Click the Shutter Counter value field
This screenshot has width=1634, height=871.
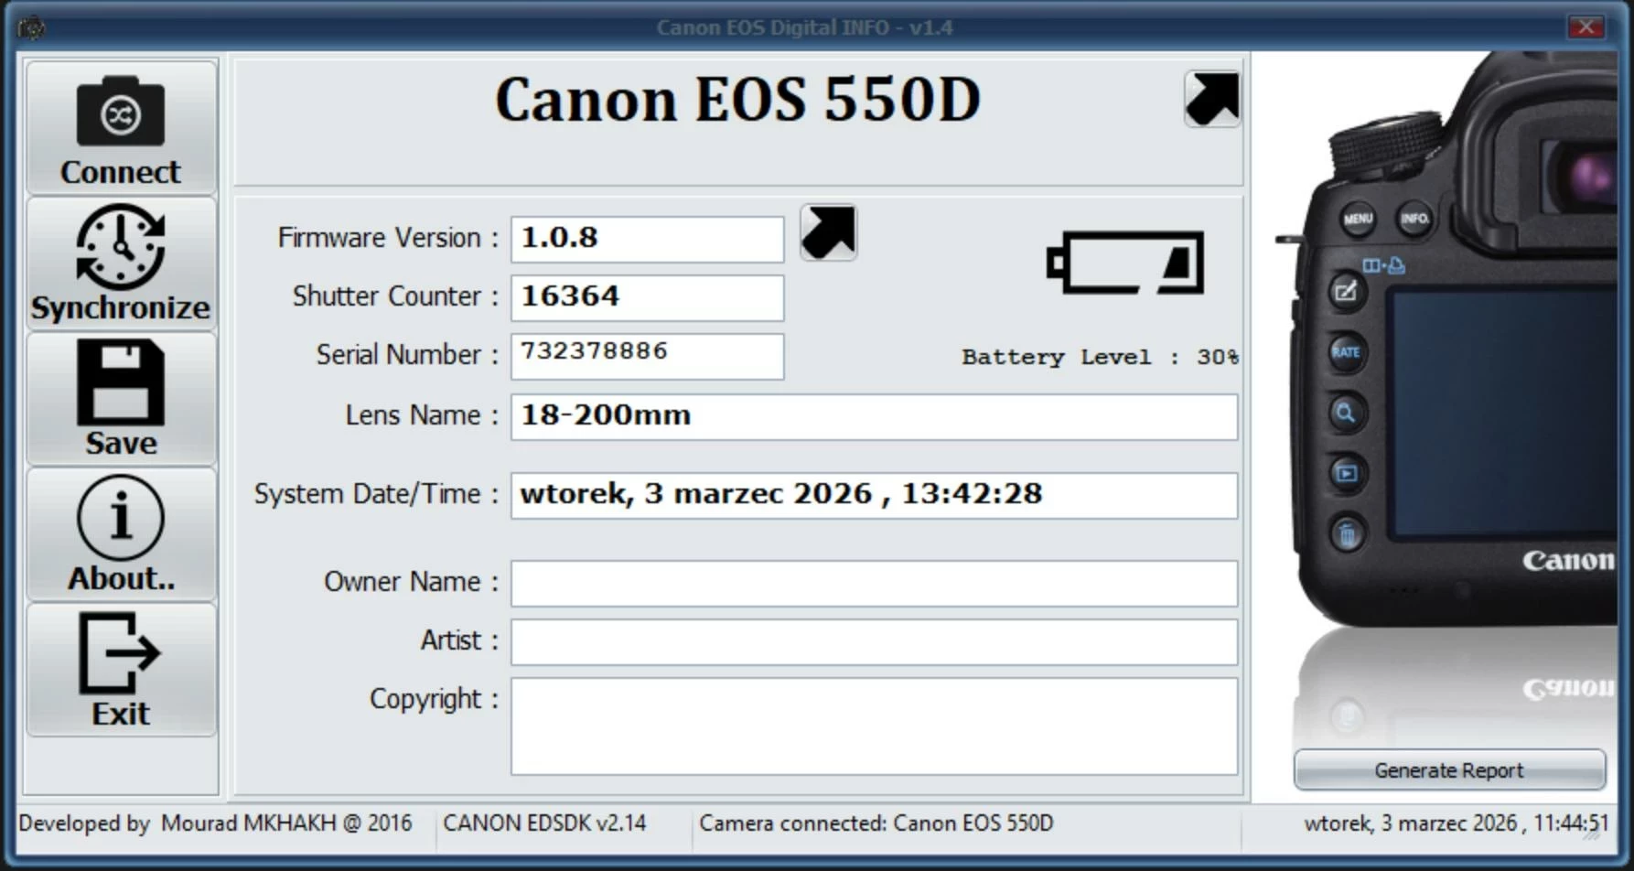click(647, 297)
